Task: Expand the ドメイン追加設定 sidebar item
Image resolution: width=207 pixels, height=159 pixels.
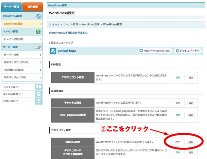Action: (x=22, y=39)
